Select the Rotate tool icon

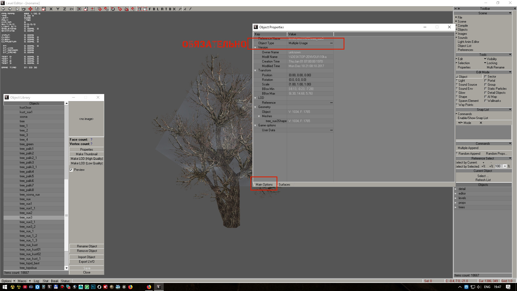[x=37, y=9]
